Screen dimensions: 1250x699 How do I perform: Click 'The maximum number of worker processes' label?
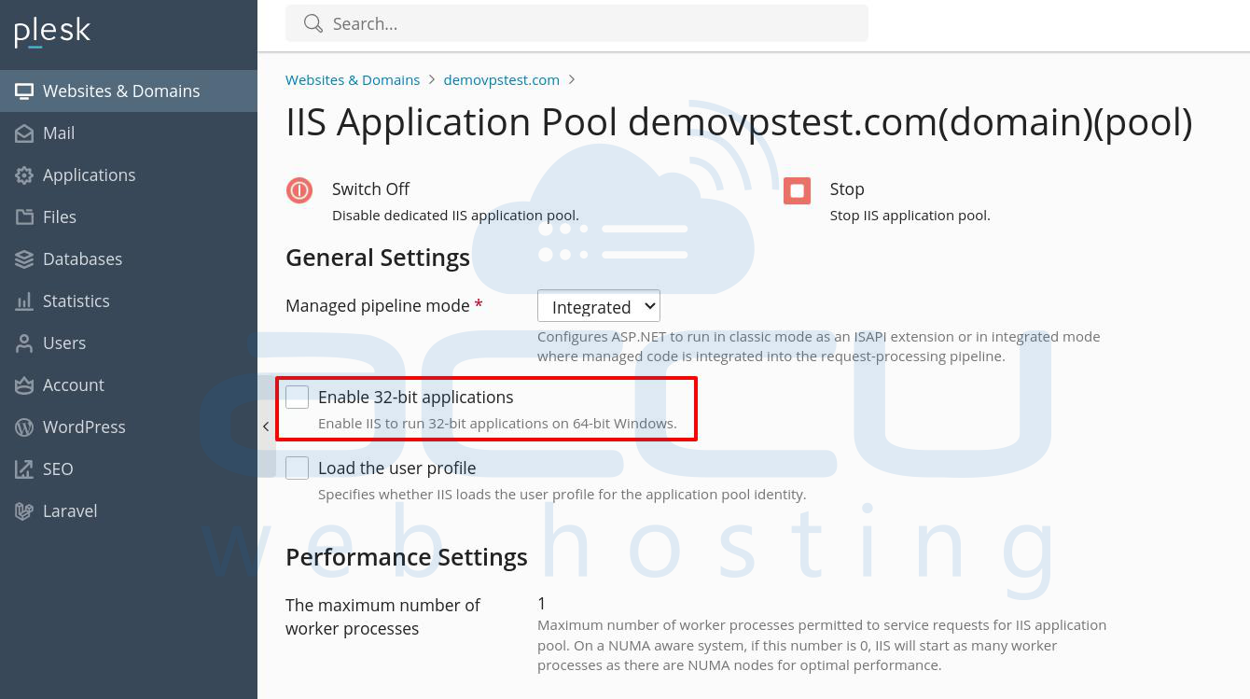pos(382,617)
